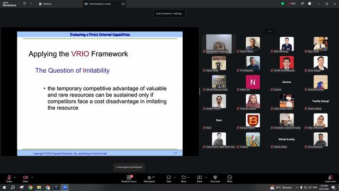
Task: Click the green encryption shield icon
Action: tap(282, 4)
